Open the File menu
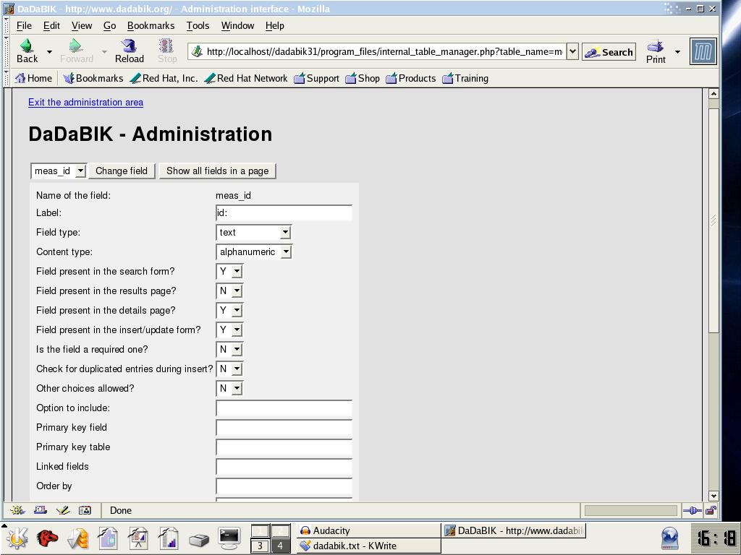 (24, 25)
